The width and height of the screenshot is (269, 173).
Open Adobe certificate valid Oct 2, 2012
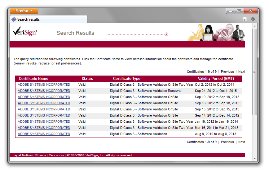pos(44,84)
